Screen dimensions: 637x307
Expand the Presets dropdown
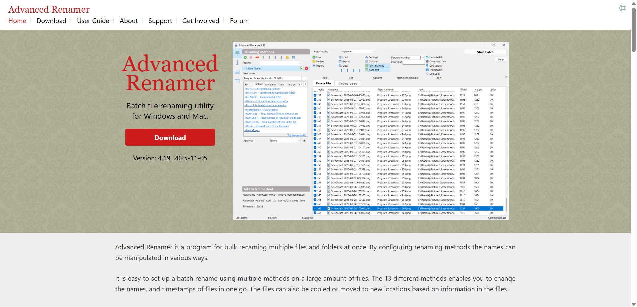280,63
